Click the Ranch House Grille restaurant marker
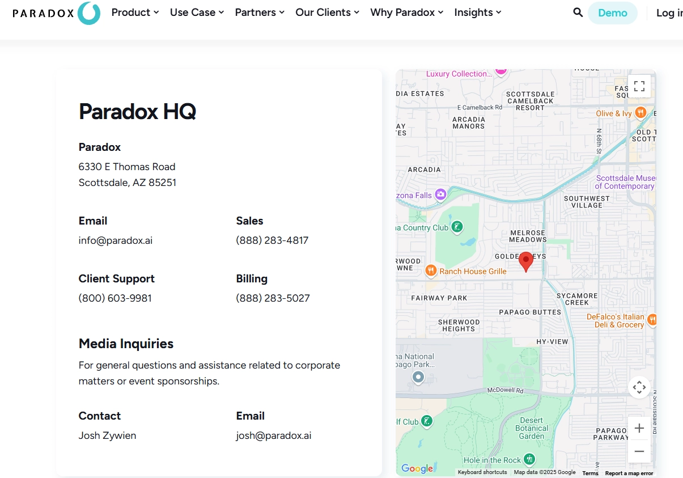This screenshot has height=478, width=683. (431, 271)
